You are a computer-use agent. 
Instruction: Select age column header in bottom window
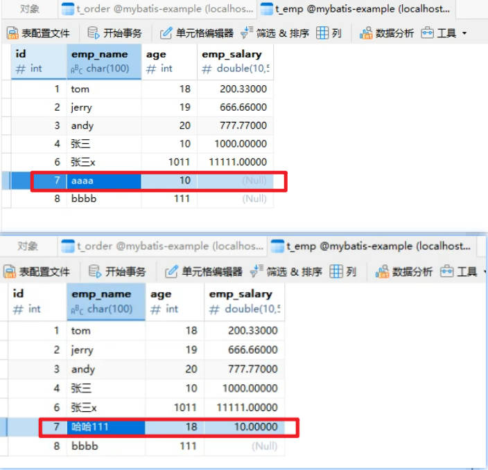point(175,302)
